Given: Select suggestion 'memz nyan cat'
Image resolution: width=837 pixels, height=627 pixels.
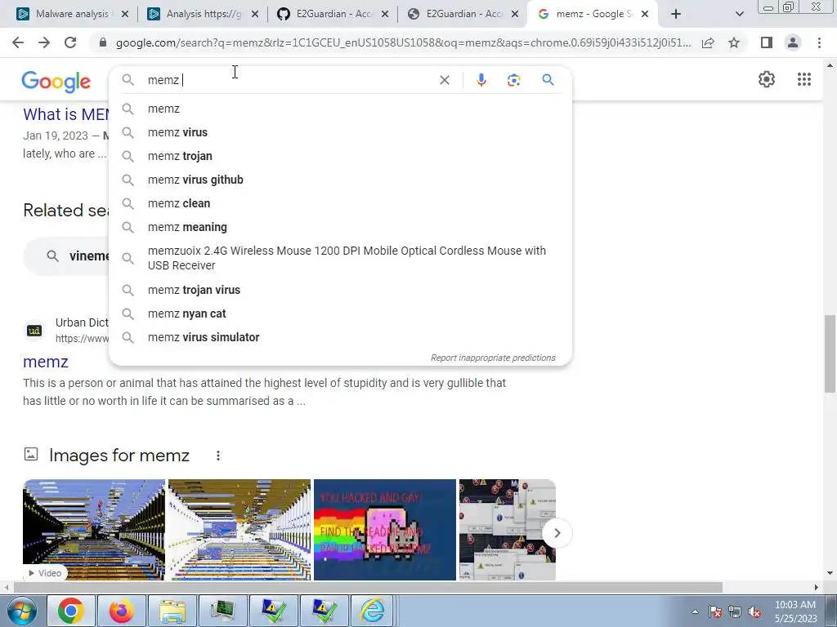Looking at the screenshot, I should (x=340, y=313).
